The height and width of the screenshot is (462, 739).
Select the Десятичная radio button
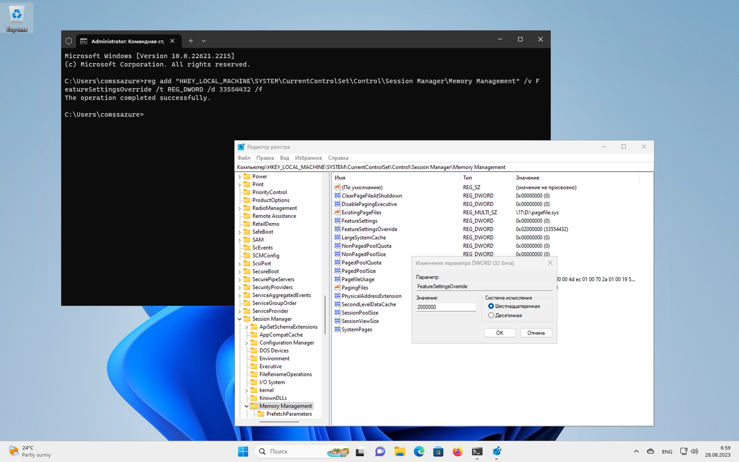point(491,316)
